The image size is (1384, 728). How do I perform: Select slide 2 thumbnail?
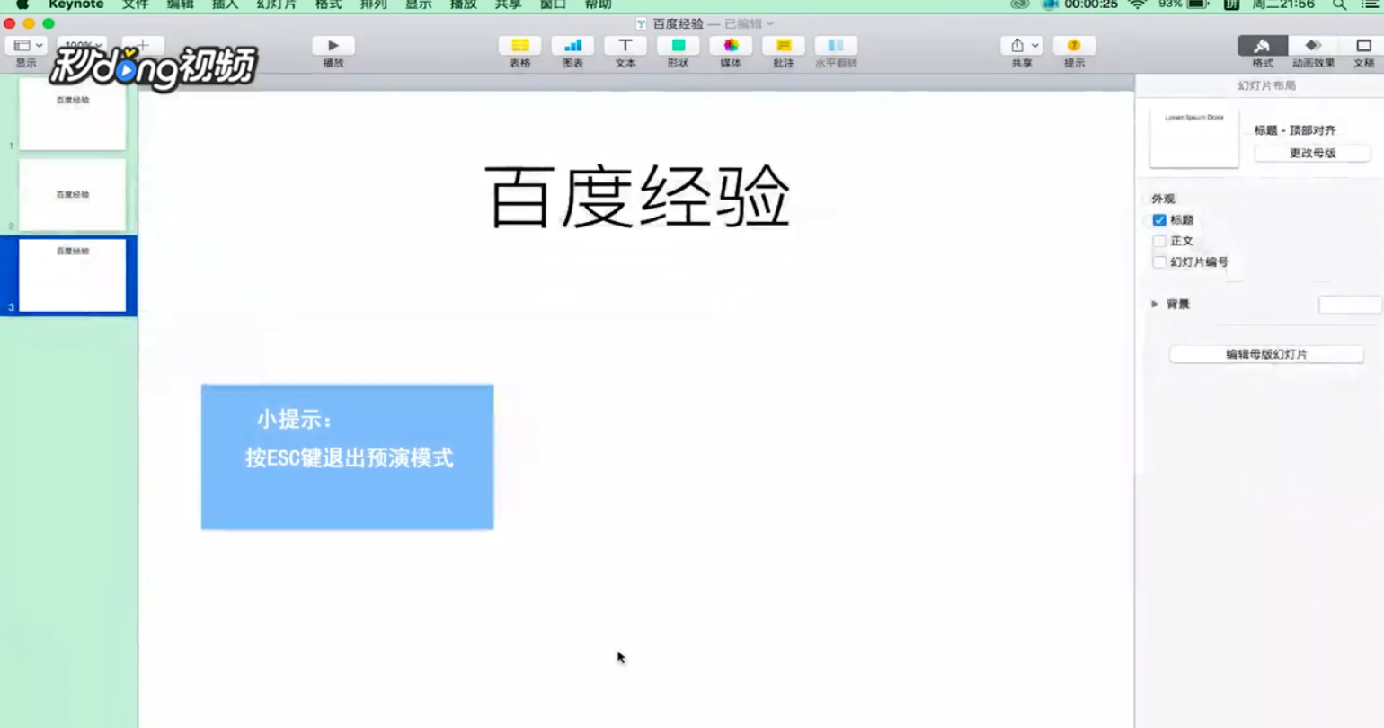73,195
